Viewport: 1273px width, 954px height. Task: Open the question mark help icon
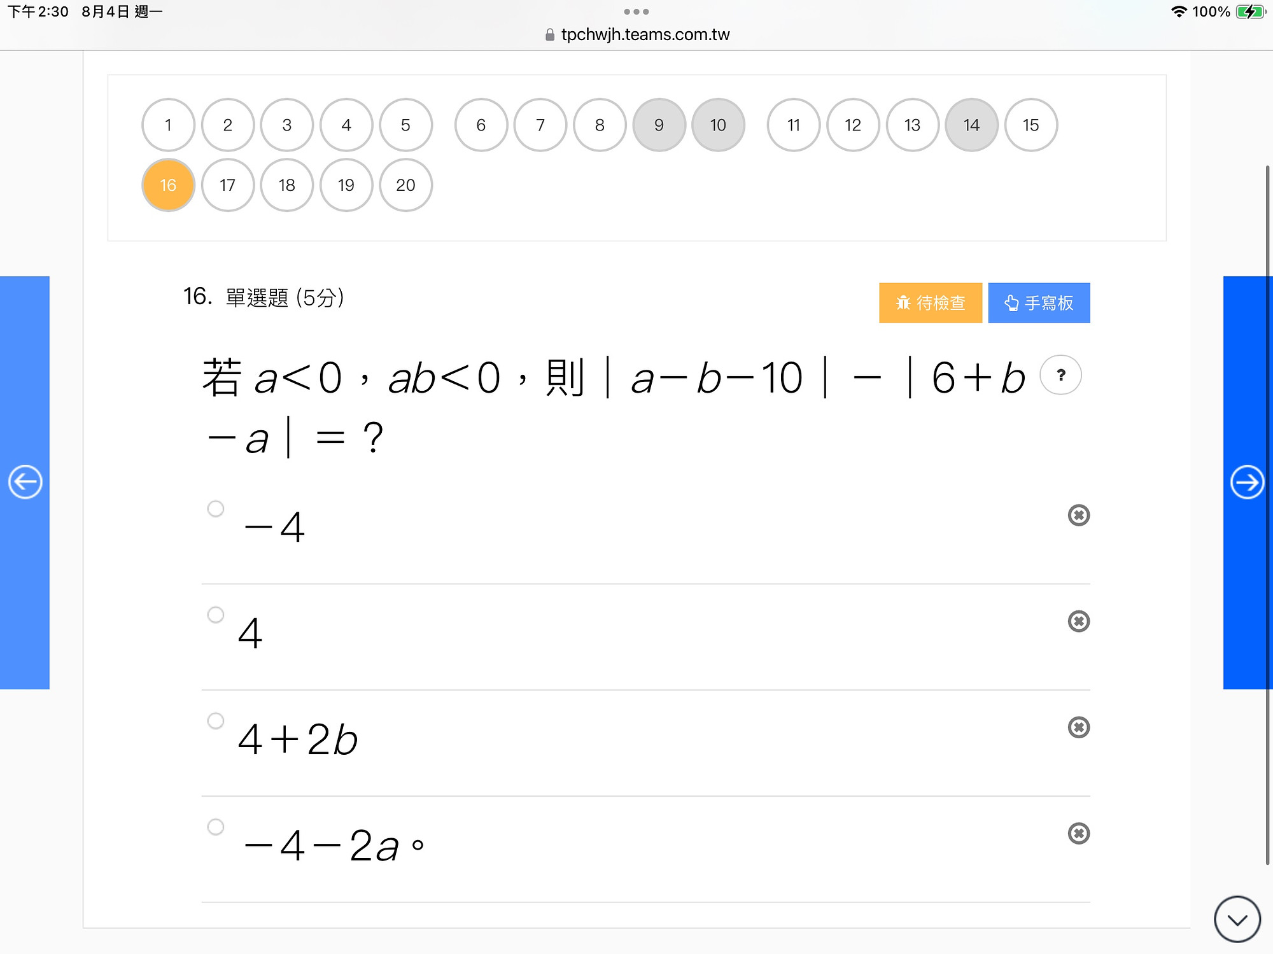(x=1060, y=375)
